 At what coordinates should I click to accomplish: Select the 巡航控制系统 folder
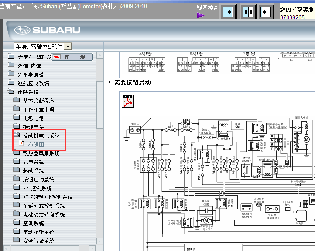(x=33, y=83)
